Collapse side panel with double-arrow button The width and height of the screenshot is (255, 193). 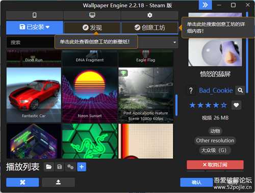pos(205,5)
